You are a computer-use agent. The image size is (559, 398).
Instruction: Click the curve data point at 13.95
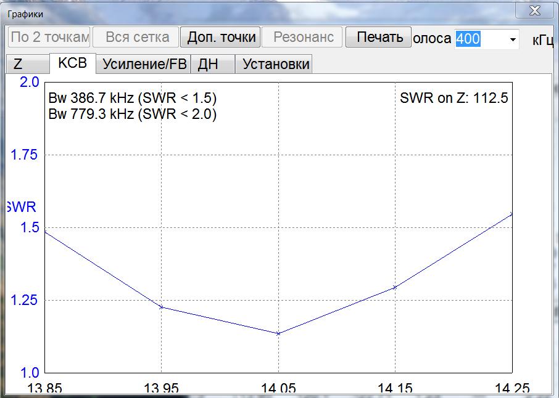pos(161,307)
